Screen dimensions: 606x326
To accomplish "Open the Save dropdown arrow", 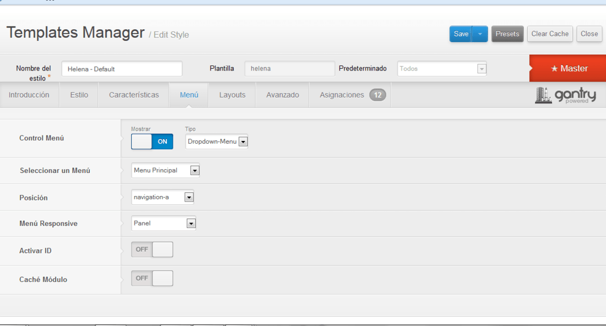I will (x=480, y=34).
